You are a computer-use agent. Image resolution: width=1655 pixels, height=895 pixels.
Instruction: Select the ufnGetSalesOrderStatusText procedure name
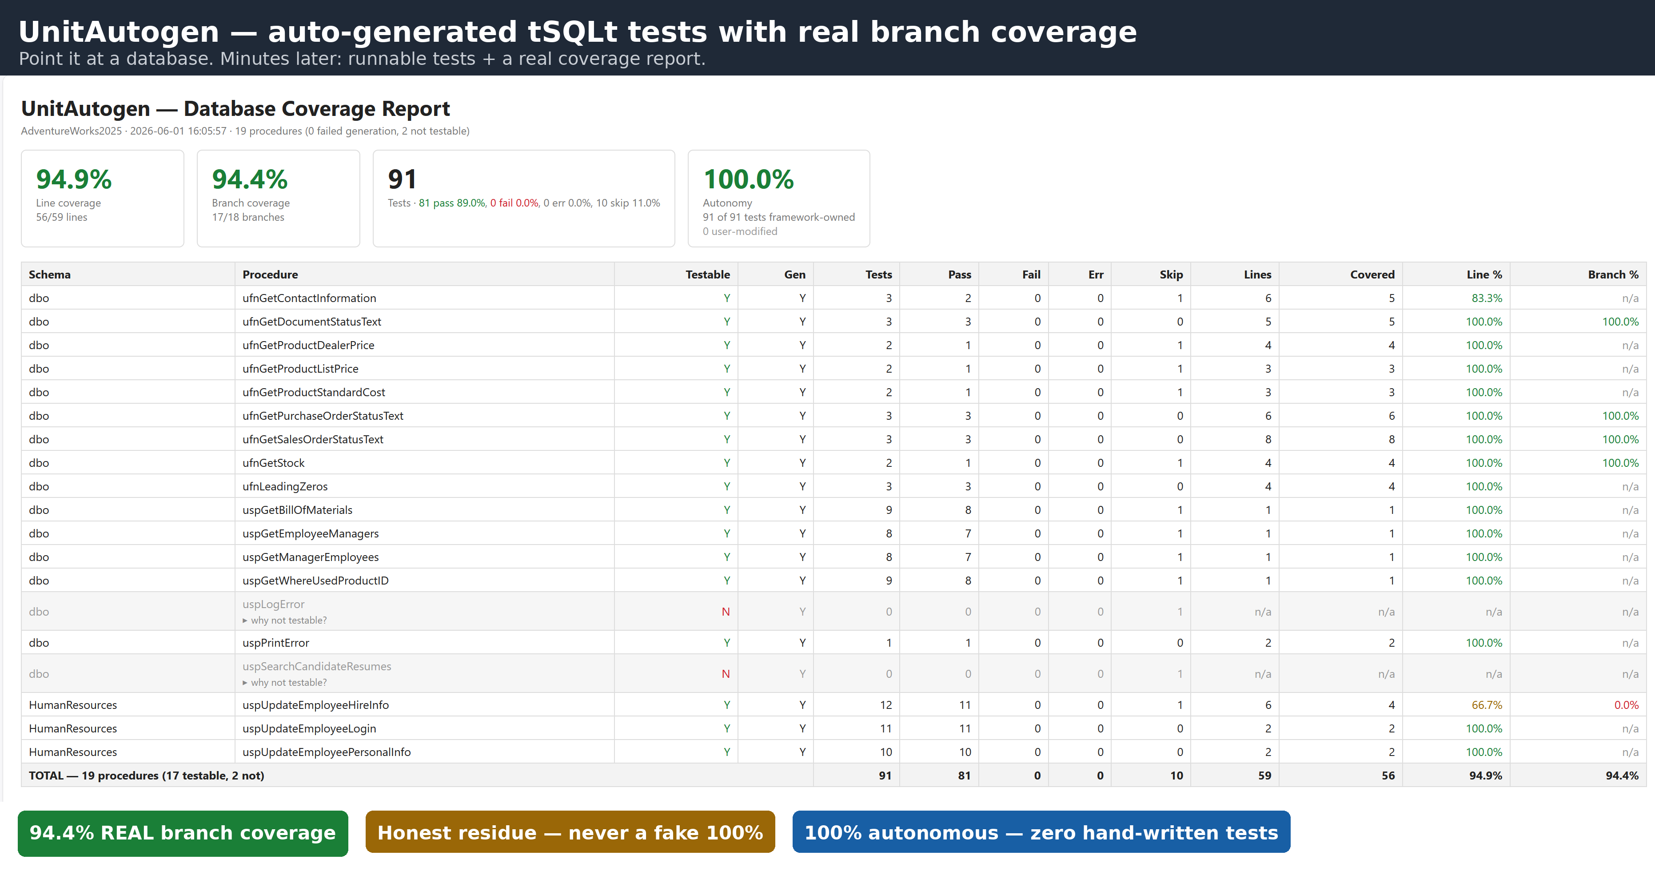click(x=313, y=439)
